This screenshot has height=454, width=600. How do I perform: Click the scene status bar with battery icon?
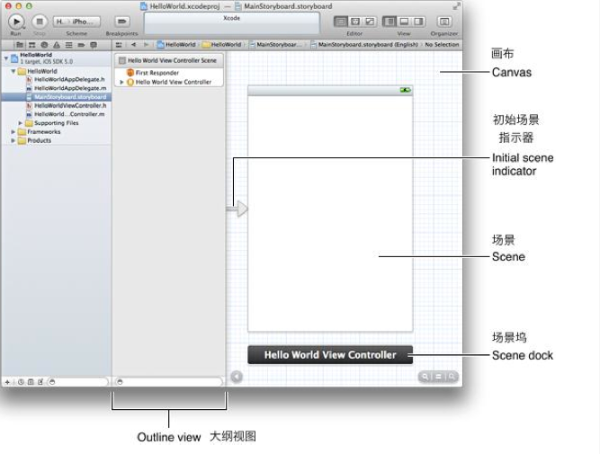pos(330,90)
